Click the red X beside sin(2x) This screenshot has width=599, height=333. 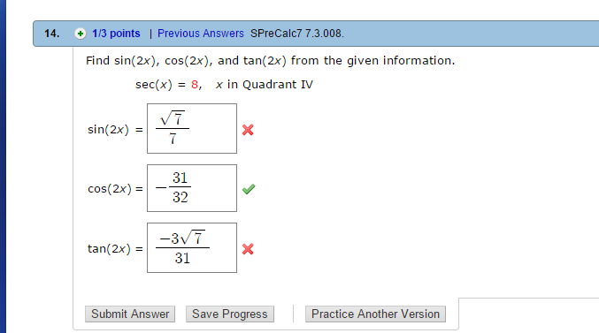(x=248, y=130)
